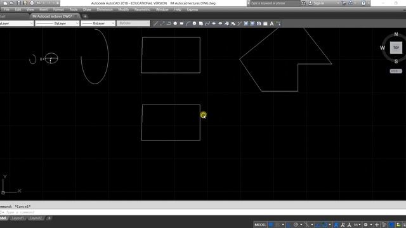Image resolution: width=406 pixels, height=228 pixels.
Task: Select the Spline draw tool
Action: 207,23
